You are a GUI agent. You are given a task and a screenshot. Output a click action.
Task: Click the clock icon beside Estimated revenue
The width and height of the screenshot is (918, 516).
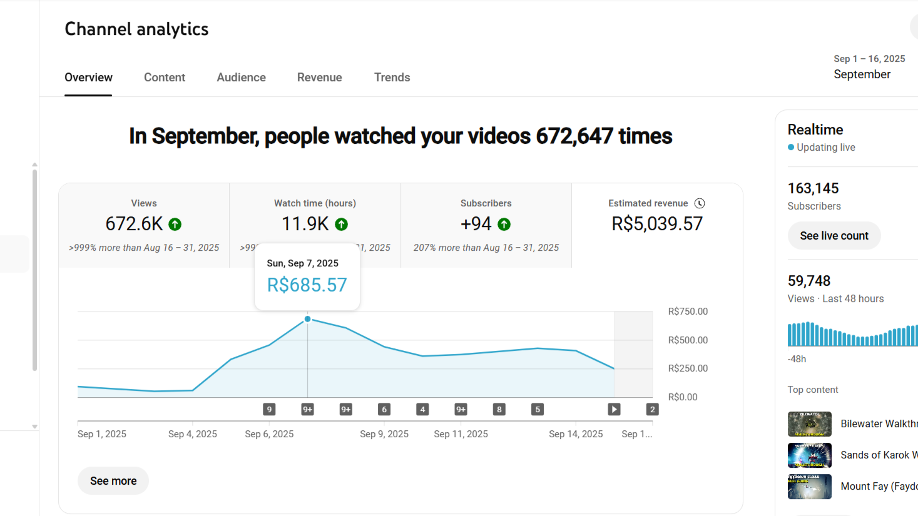pyautogui.click(x=700, y=203)
